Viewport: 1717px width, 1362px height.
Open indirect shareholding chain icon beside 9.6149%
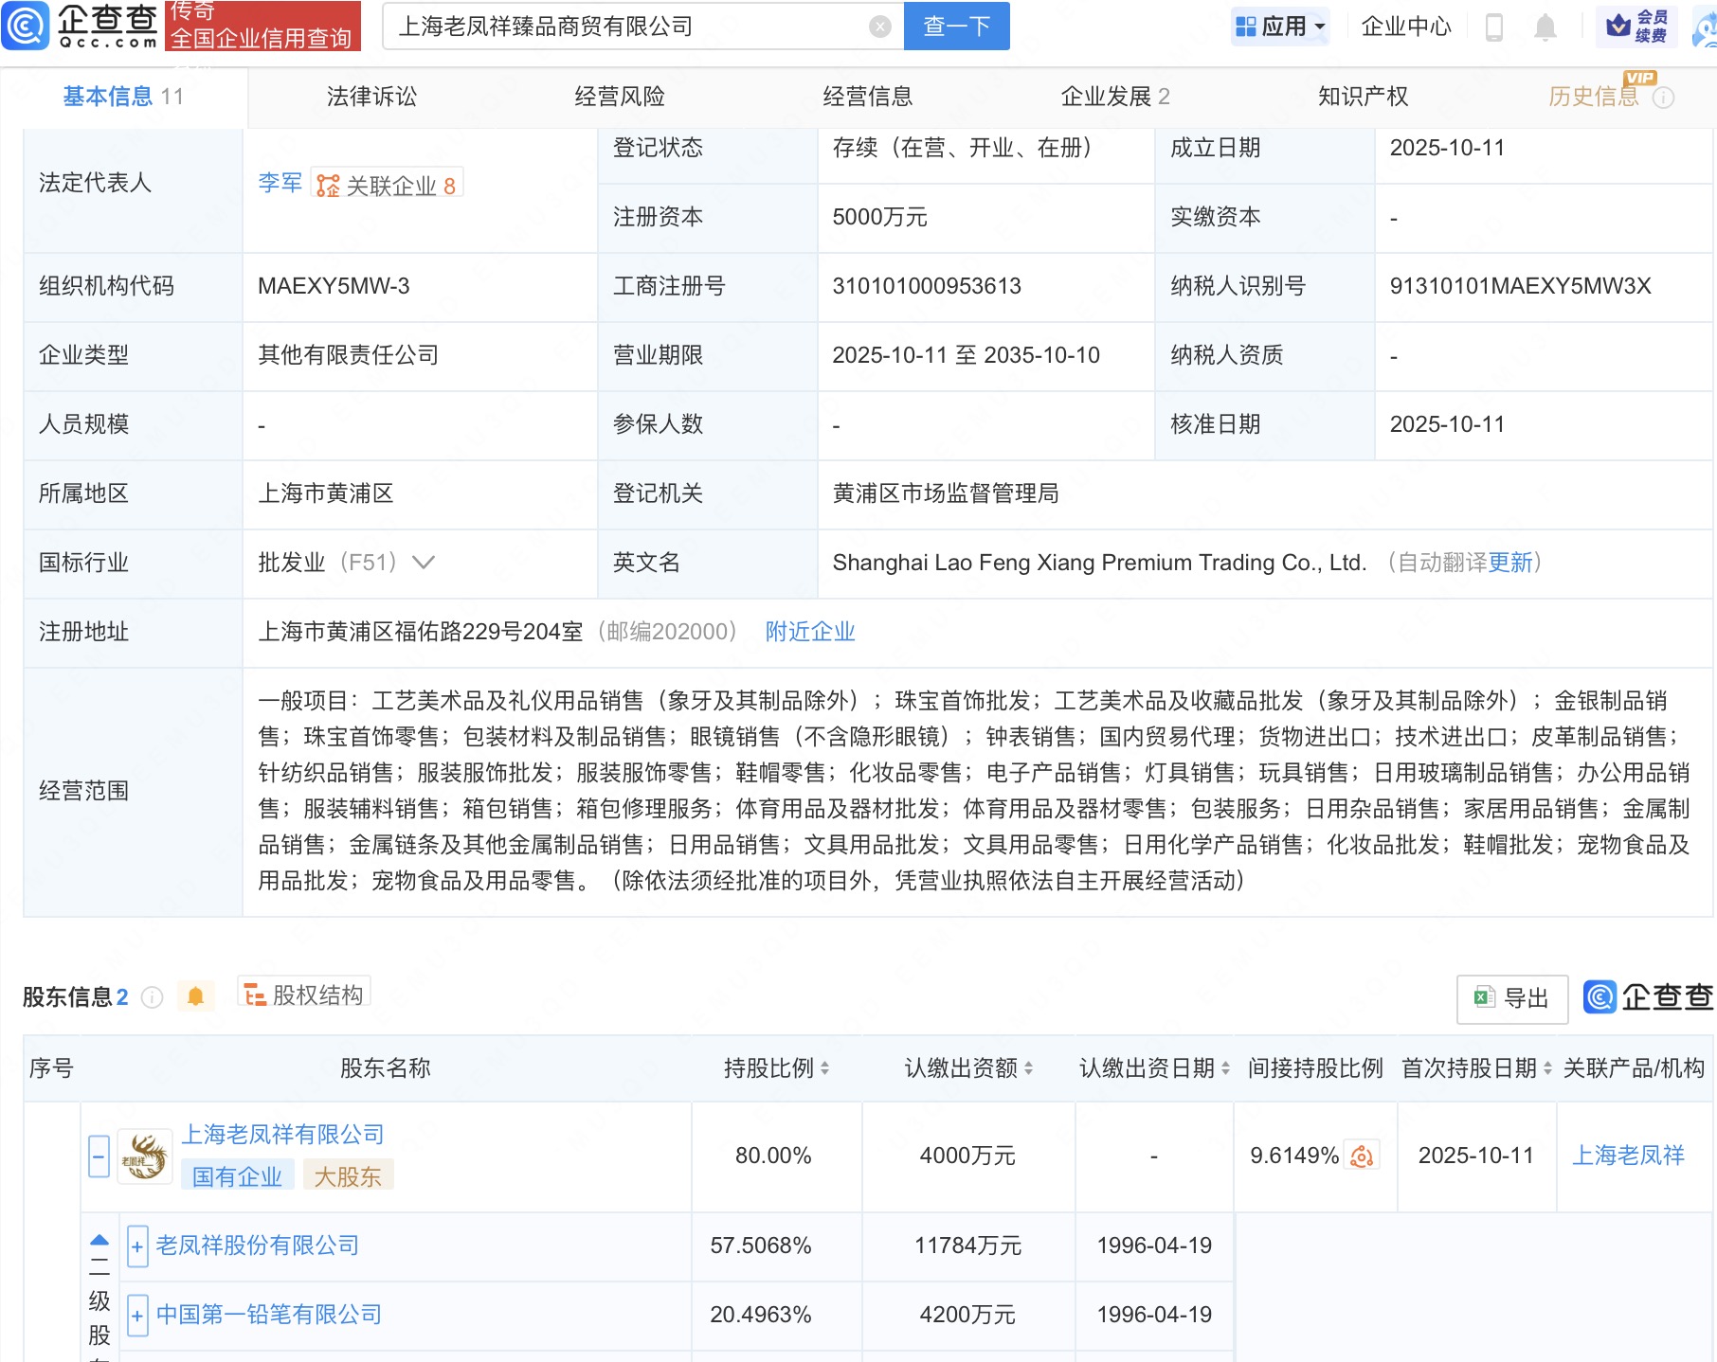[x=1362, y=1156]
